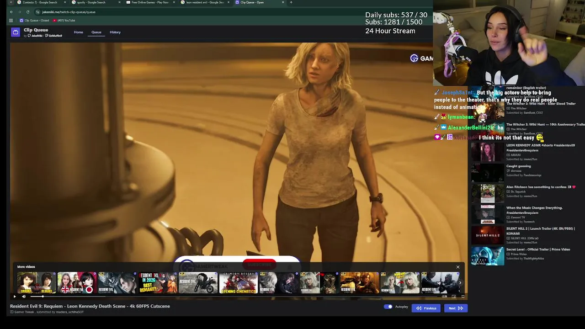585x329 pixels.
Task: Switch to 'Free Online Games' tab
Action: click(150, 2)
